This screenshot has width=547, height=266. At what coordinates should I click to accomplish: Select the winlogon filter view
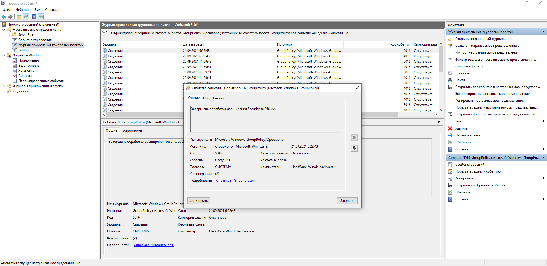pos(25,50)
